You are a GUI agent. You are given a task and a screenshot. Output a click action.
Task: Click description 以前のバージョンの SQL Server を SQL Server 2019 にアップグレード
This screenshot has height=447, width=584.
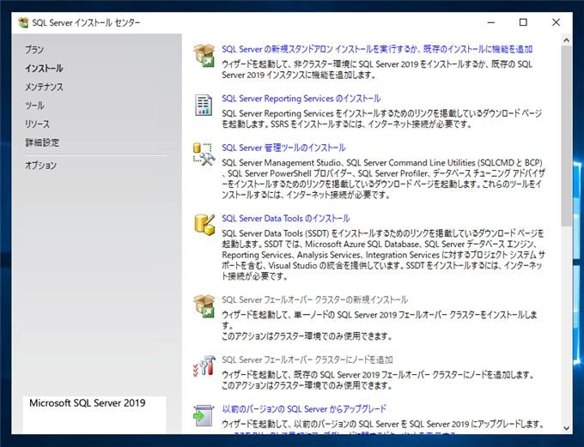(383, 424)
